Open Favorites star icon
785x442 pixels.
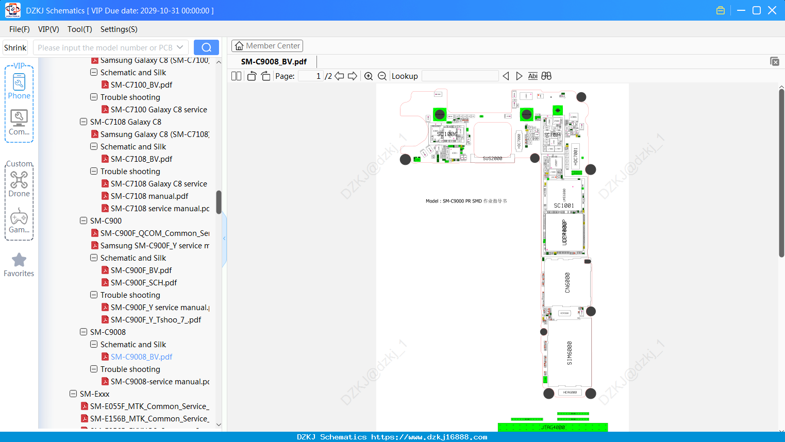click(19, 265)
